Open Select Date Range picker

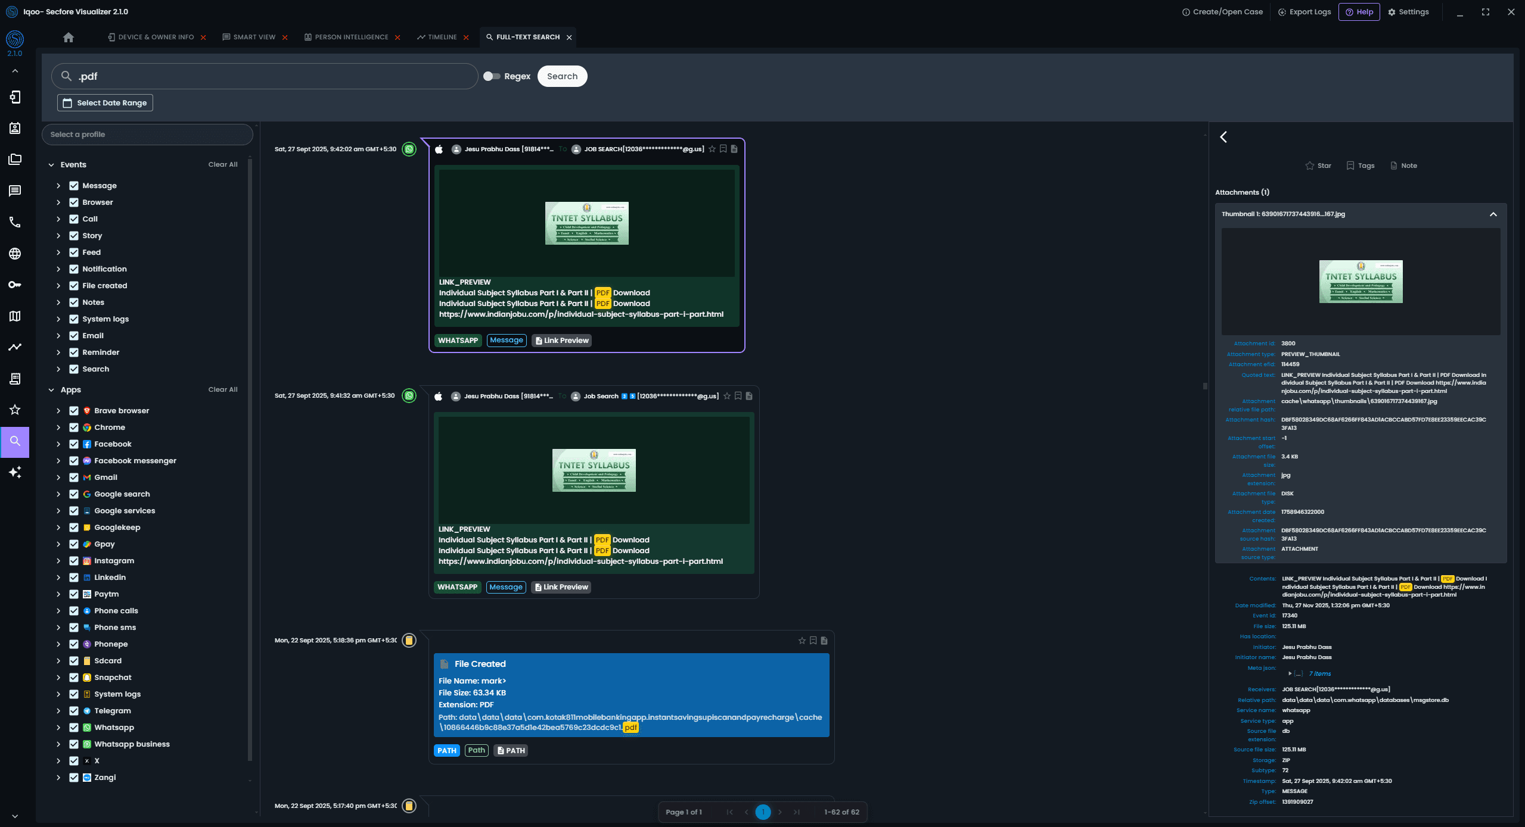tap(105, 103)
